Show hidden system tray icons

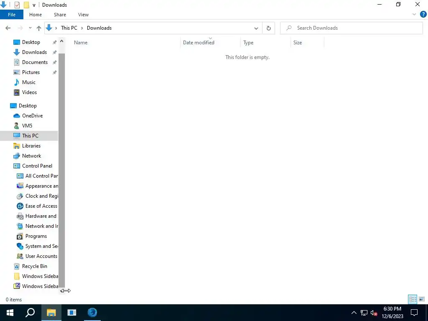click(354, 313)
